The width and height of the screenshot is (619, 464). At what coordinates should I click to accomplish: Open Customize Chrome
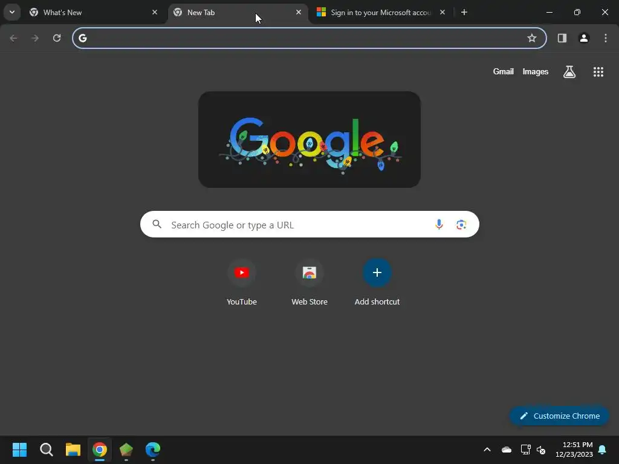pos(559,416)
